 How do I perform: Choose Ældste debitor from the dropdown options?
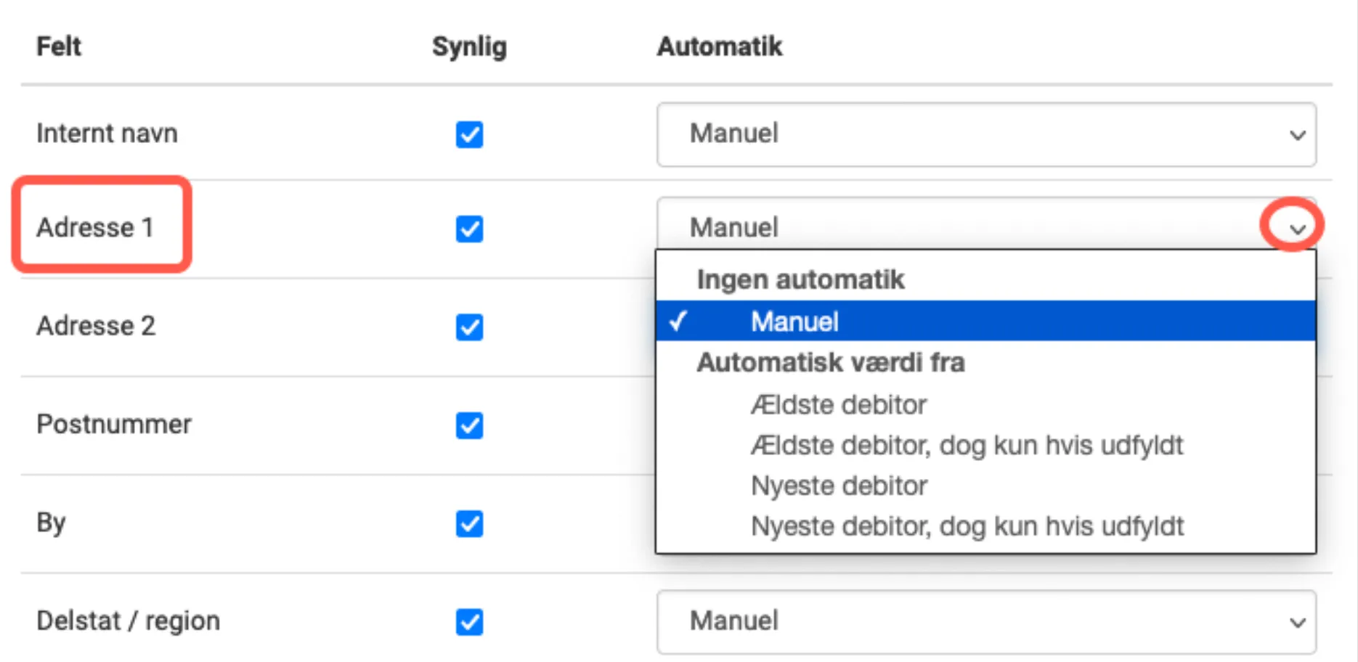click(839, 404)
